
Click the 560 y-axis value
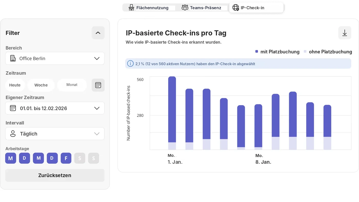pyautogui.click(x=140, y=80)
